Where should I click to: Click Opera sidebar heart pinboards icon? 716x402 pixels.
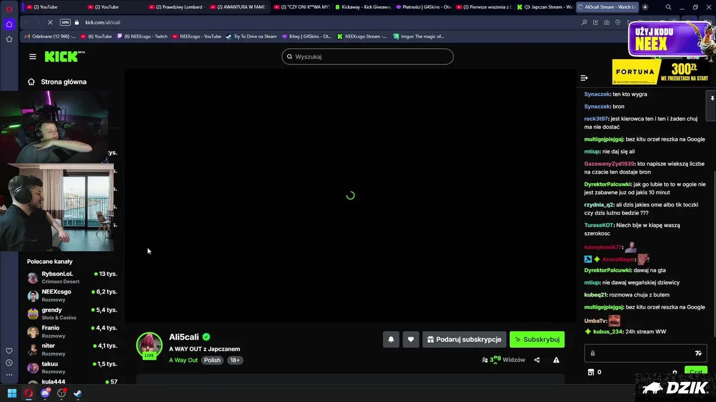pos(9,351)
